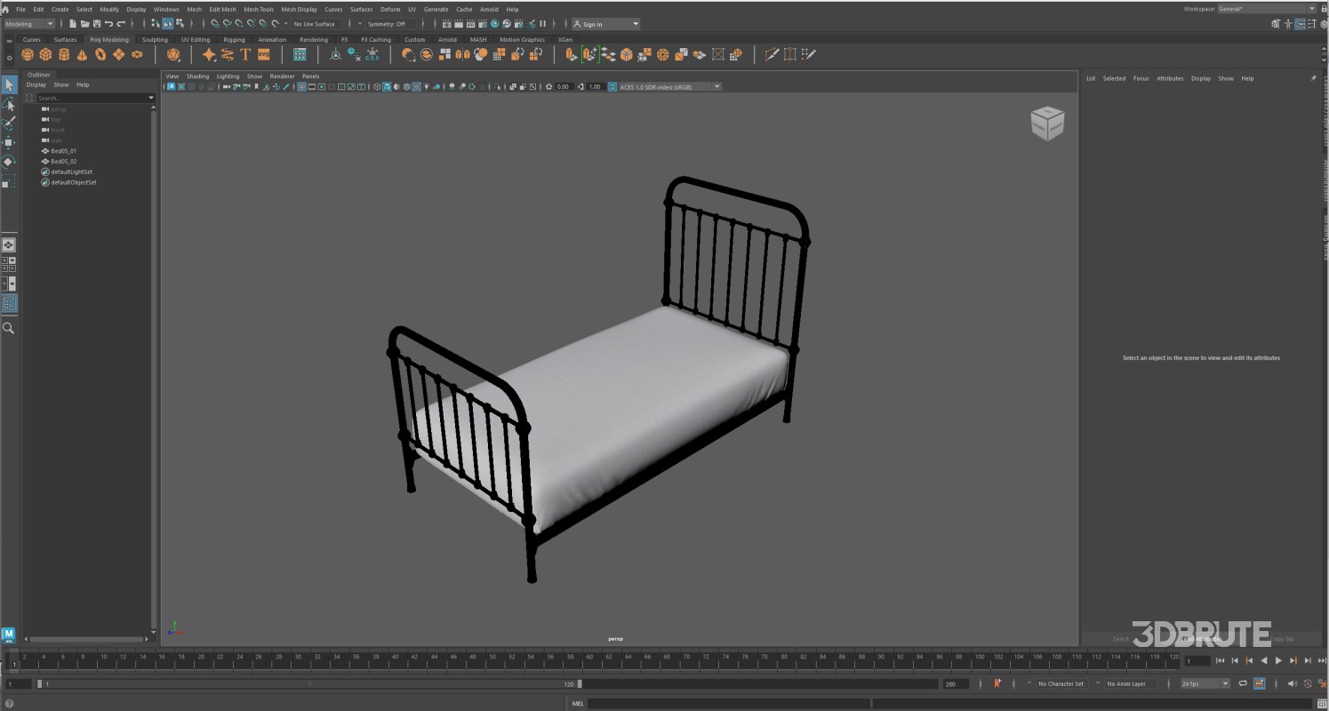
Task: Enable the snap to grid magnet toggle
Action: [216, 24]
